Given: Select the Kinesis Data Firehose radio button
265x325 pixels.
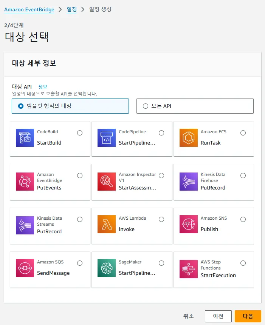Looking at the screenshot, I should [x=243, y=176].
